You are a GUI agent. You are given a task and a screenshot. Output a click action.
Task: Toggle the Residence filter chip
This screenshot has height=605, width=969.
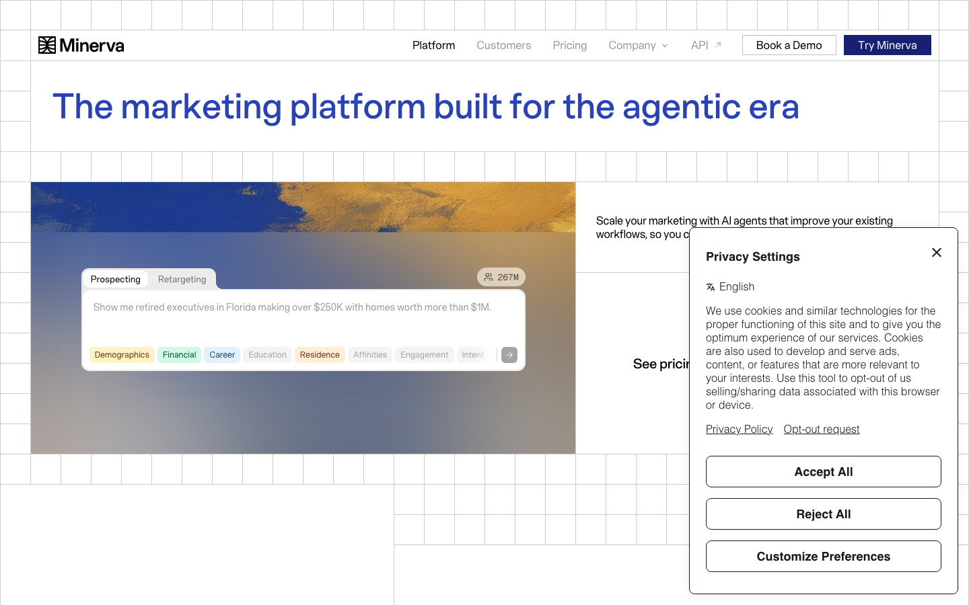(x=320, y=355)
